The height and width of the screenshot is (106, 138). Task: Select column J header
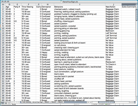[113, 4]
